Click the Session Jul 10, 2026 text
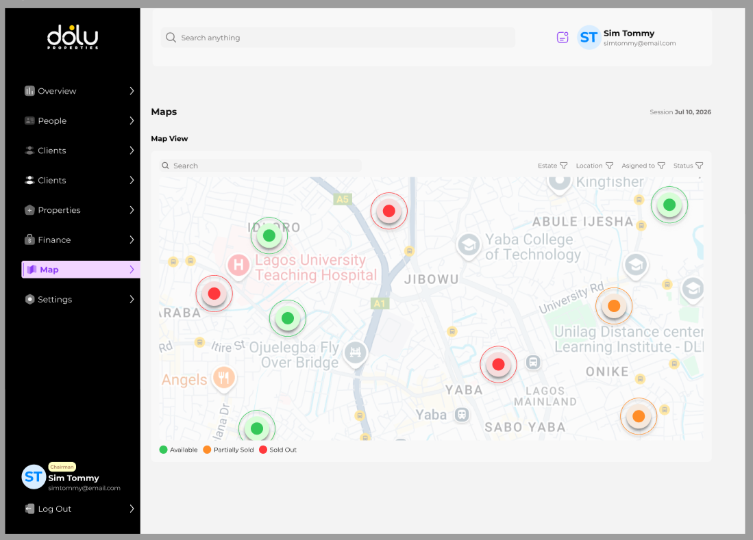 click(x=680, y=112)
